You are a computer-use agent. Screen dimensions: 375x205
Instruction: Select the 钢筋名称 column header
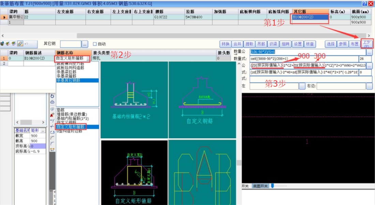(x=73, y=53)
